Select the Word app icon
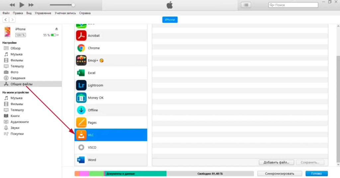Screen dimensions: 340x178 tap(81, 160)
